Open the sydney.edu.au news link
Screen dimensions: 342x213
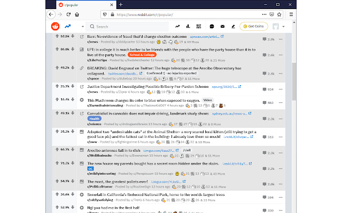point(231,113)
